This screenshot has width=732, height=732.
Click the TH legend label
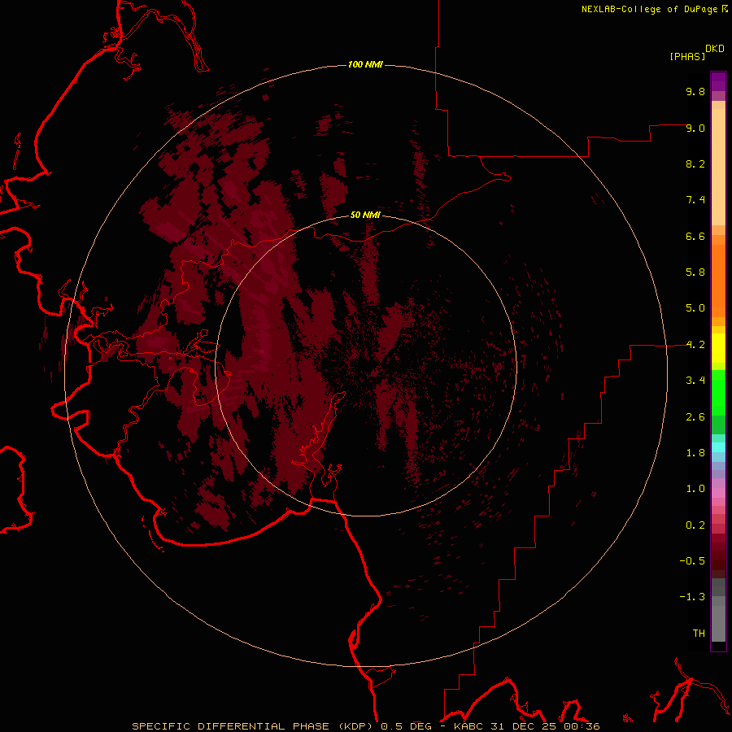699,634
